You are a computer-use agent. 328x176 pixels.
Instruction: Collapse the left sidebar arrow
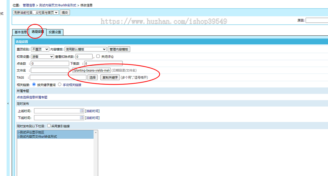point(8,104)
